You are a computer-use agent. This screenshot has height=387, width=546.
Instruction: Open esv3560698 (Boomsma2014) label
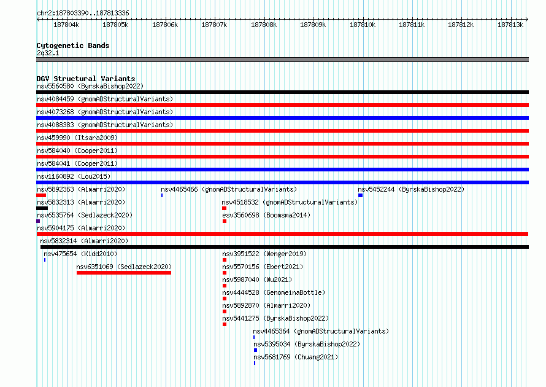coord(266,215)
